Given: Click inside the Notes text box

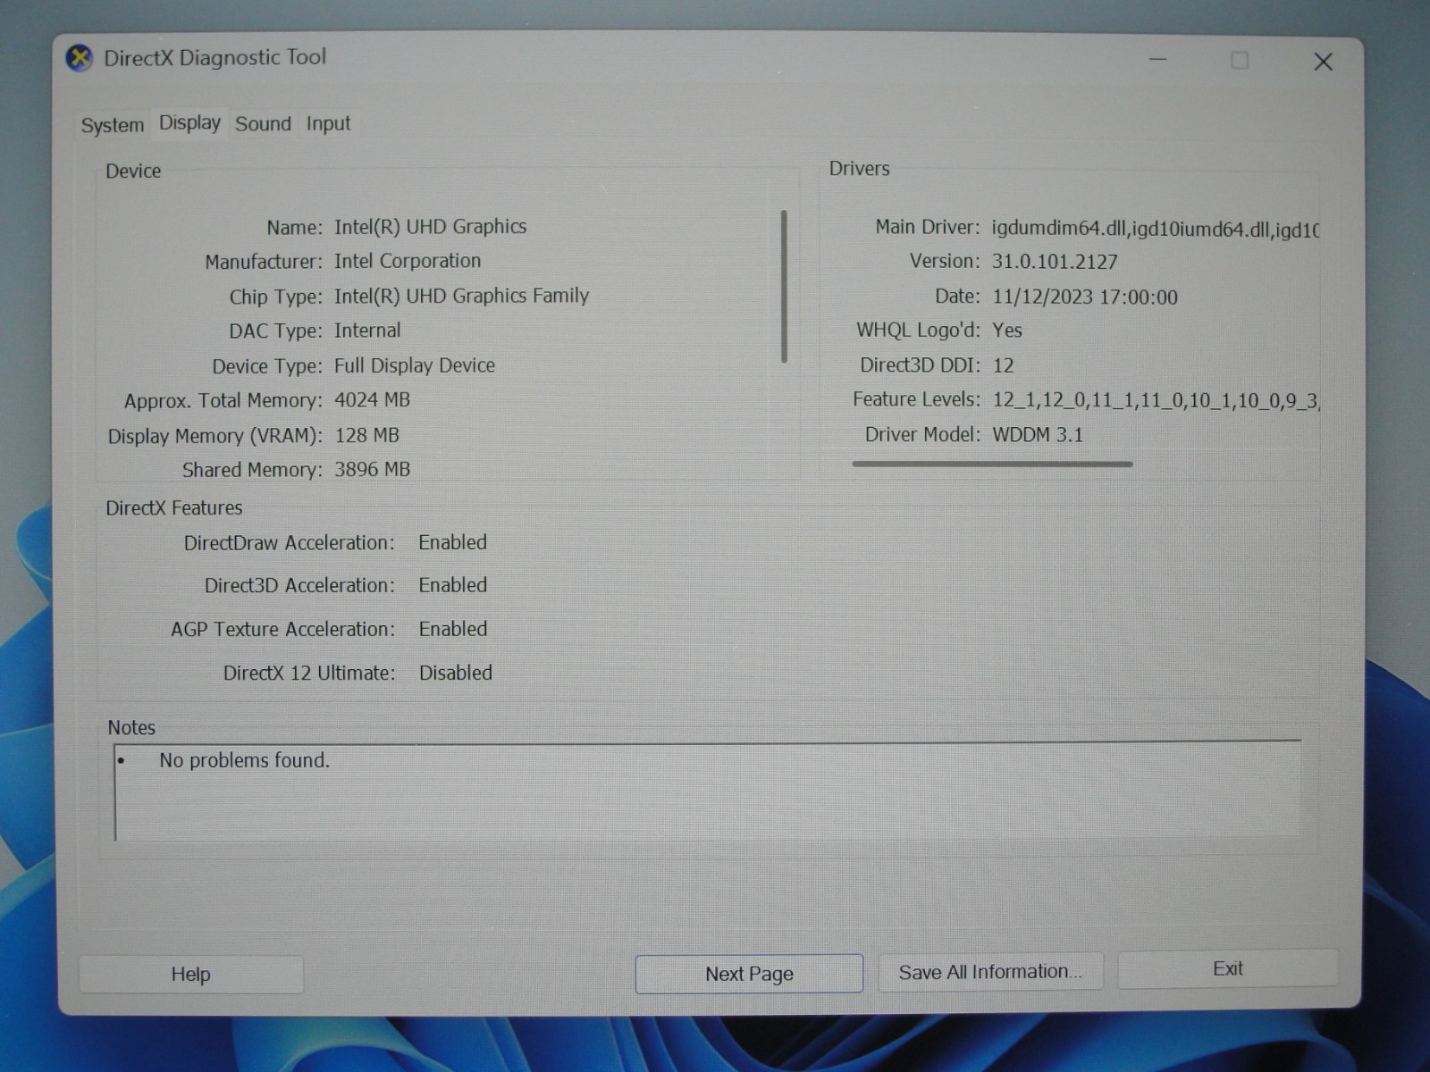Looking at the screenshot, I should pyautogui.click(x=708, y=790).
